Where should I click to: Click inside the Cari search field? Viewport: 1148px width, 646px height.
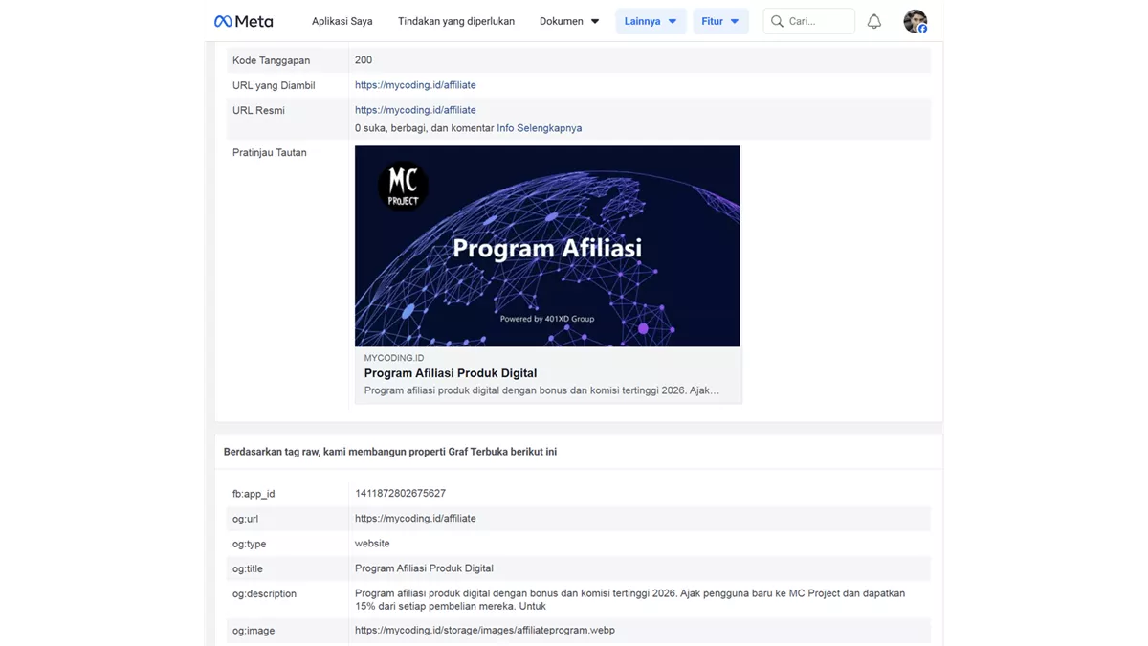tap(813, 20)
